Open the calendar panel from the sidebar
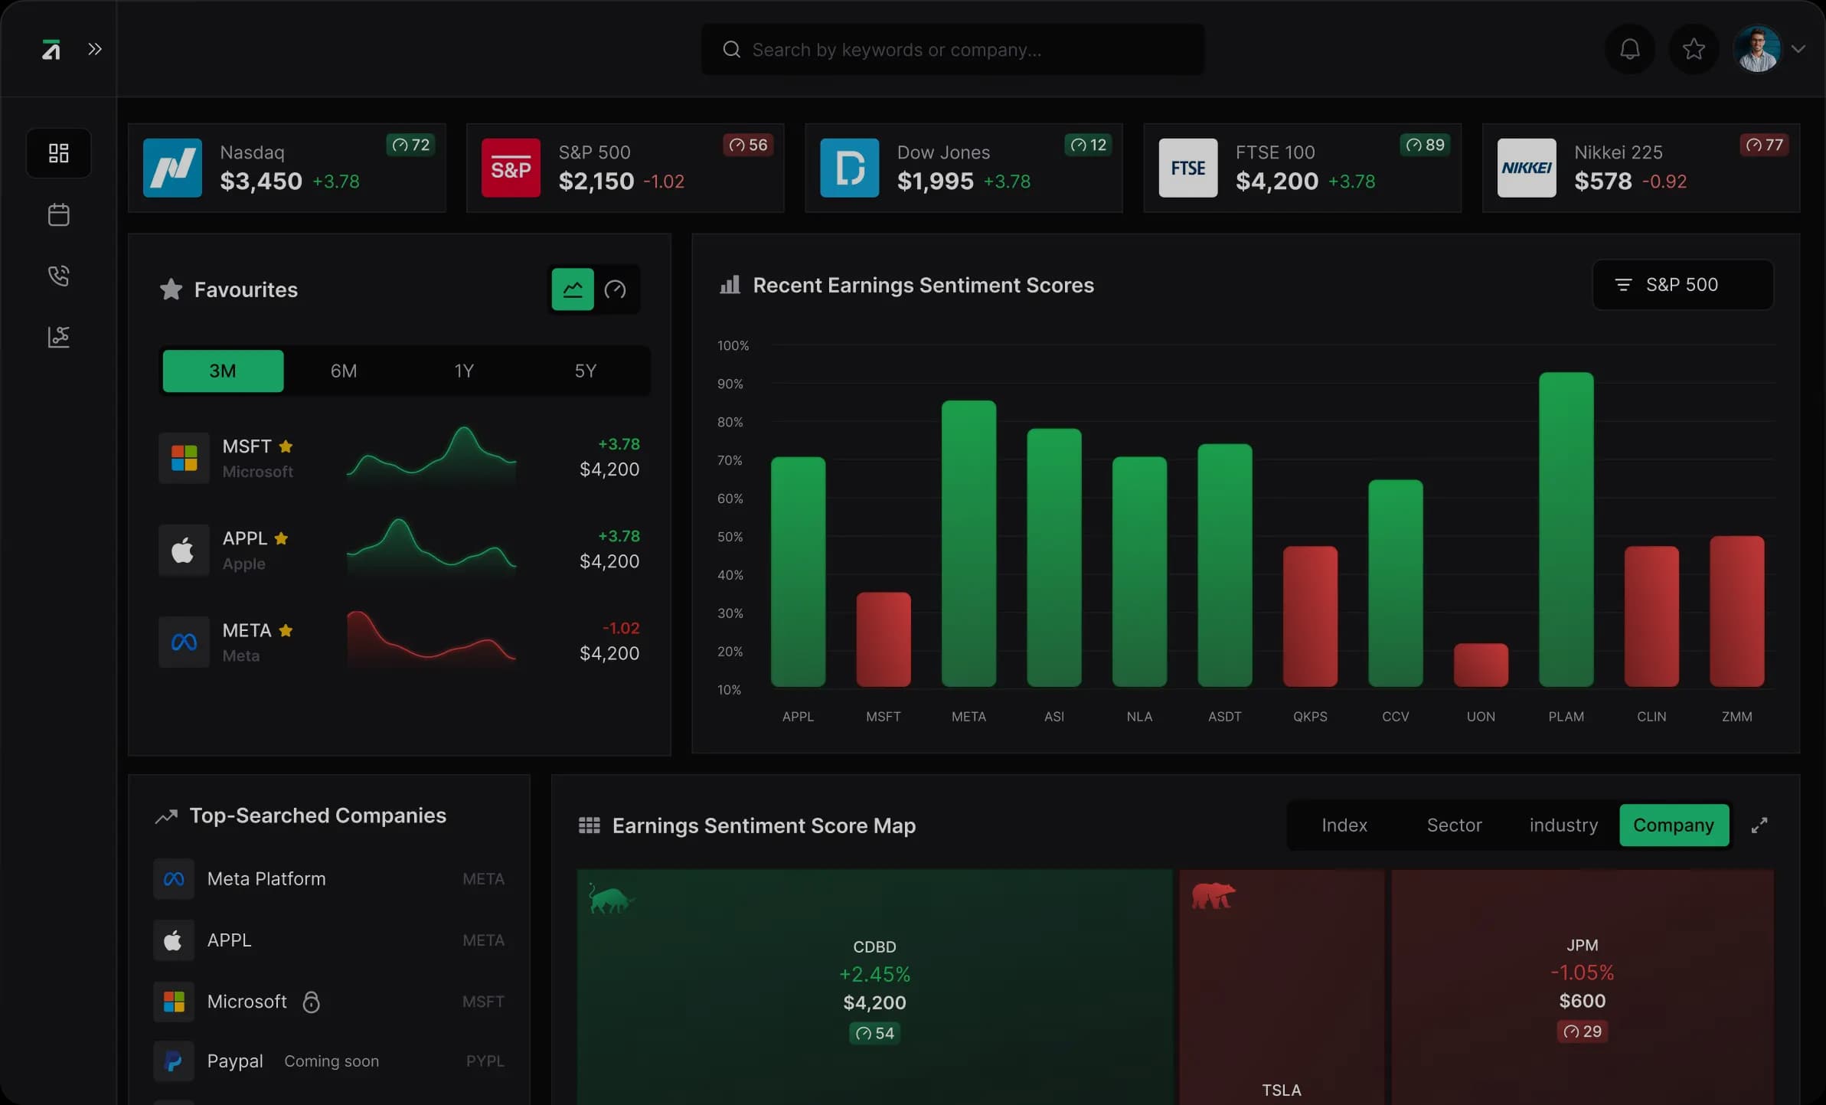The width and height of the screenshot is (1826, 1105). coord(58,214)
